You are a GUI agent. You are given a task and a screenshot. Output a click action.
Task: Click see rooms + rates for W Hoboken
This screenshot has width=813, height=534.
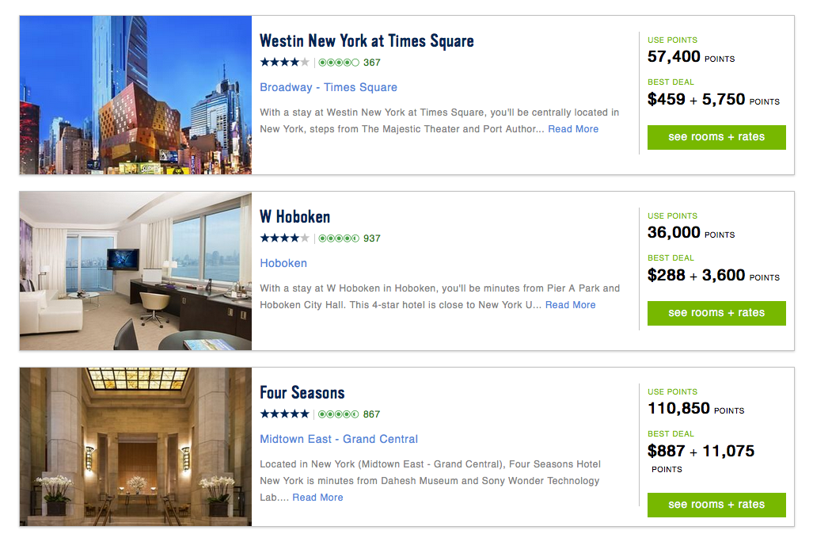[716, 313]
